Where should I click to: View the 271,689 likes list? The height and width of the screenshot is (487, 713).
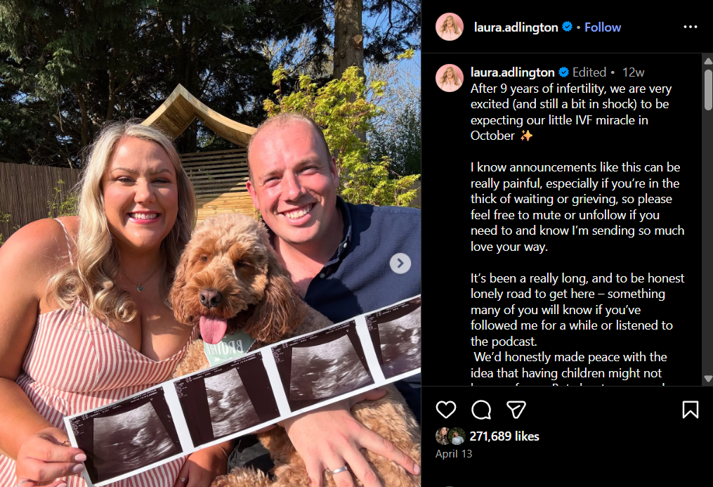(504, 436)
